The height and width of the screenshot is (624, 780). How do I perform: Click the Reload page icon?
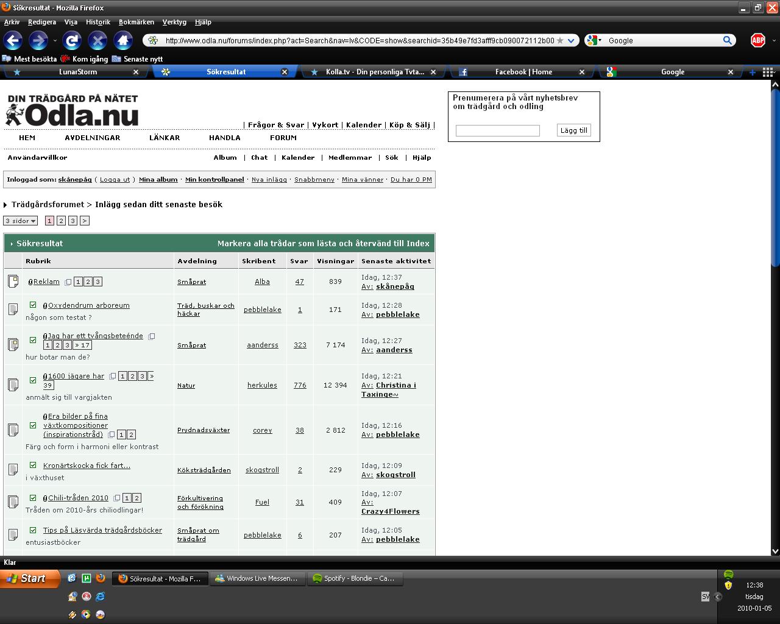[72, 41]
